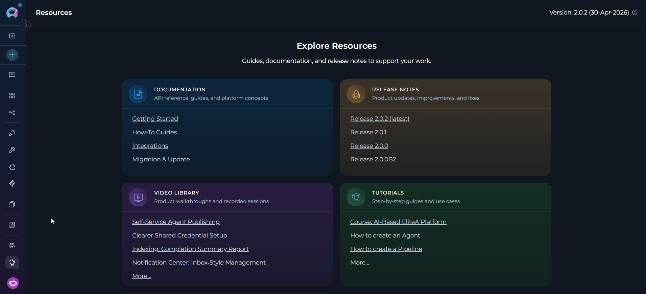Click the Explore Resources heading
Image resolution: width=646 pixels, height=294 pixels.
337,46
